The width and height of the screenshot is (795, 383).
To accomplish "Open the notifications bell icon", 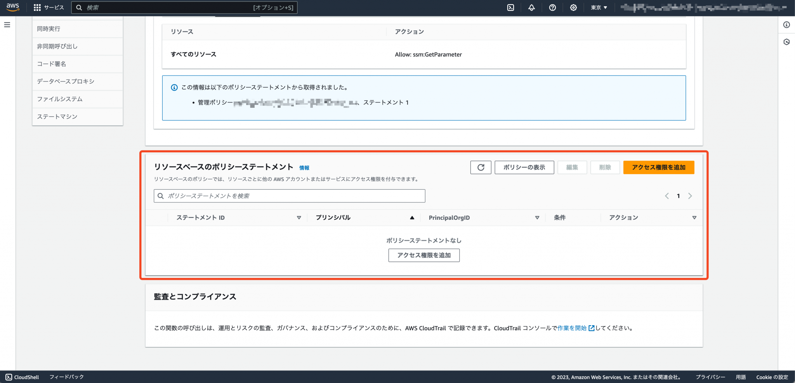I will pyautogui.click(x=531, y=7).
